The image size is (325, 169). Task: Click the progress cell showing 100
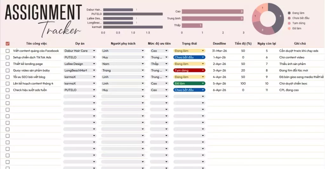[243, 84]
